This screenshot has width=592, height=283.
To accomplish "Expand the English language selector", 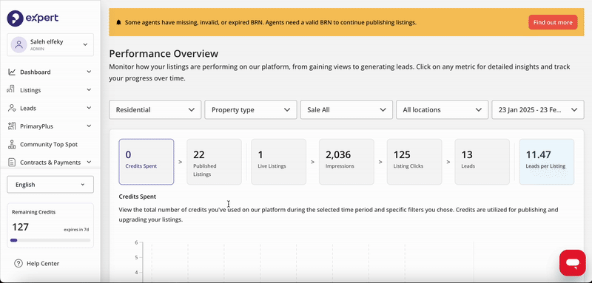I will point(50,185).
